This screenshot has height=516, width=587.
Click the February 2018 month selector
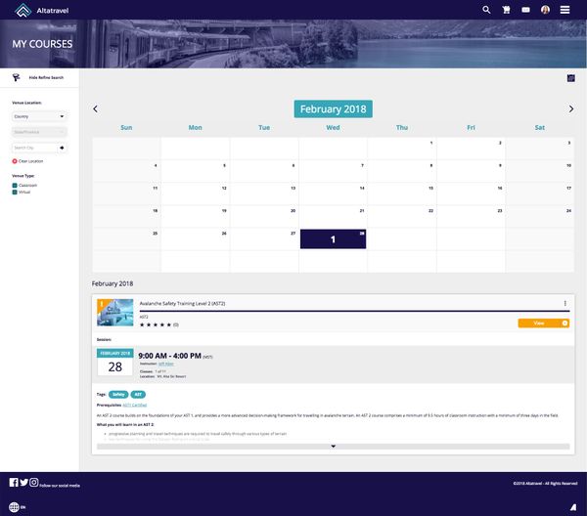point(334,108)
